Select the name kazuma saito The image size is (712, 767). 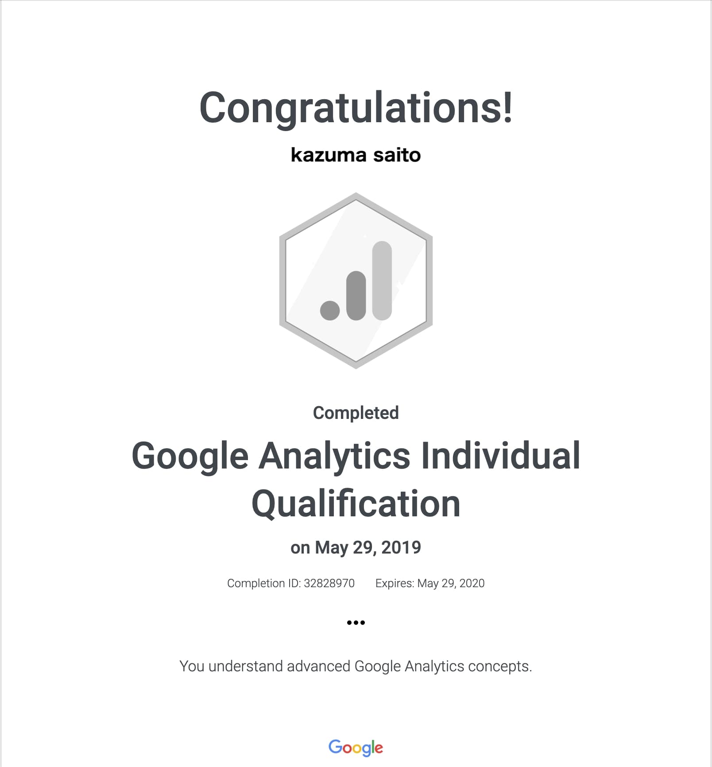[x=356, y=155]
